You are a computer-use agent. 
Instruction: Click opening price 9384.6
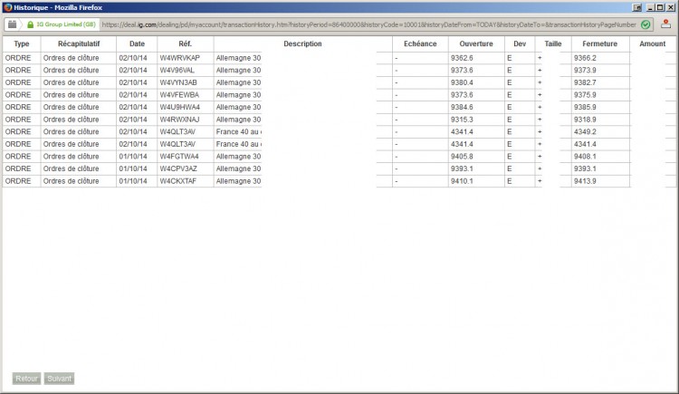[x=462, y=107]
